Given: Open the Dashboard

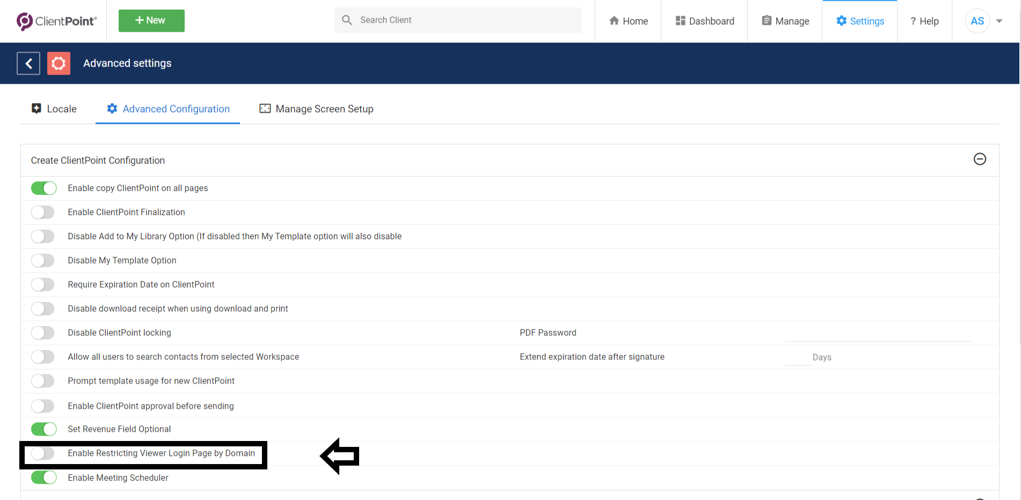Looking at the screenshot, I should point(704,21).
